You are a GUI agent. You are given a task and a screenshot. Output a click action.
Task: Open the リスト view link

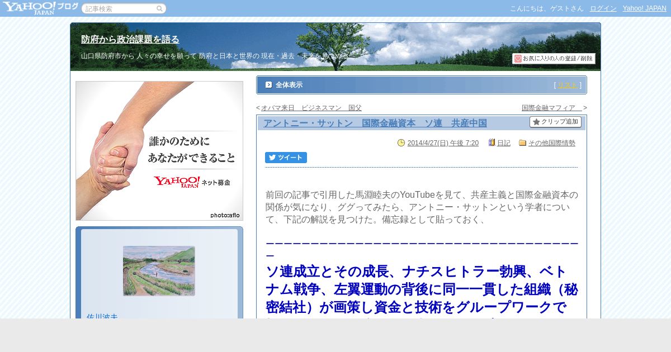pyautogui.click(x=568, y=85)
